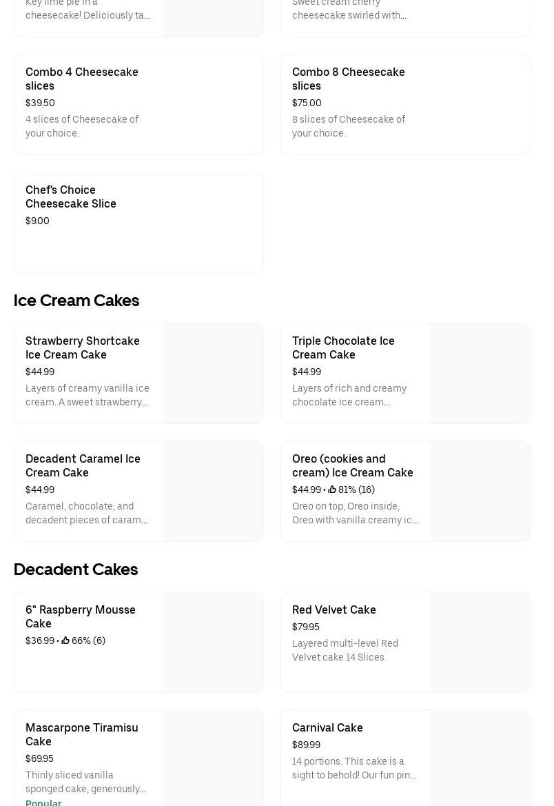The height and width of the screenshot is (806, 554).
Task: Open the Red Velvet Cake title
Action: 334,609
